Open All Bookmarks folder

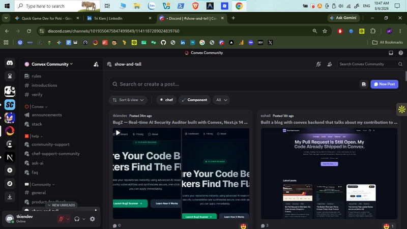click(388, 42)
